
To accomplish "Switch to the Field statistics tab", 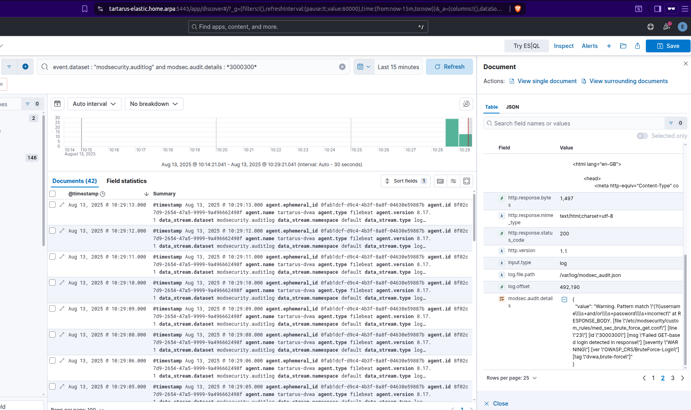I will click(x=126, y=181).
